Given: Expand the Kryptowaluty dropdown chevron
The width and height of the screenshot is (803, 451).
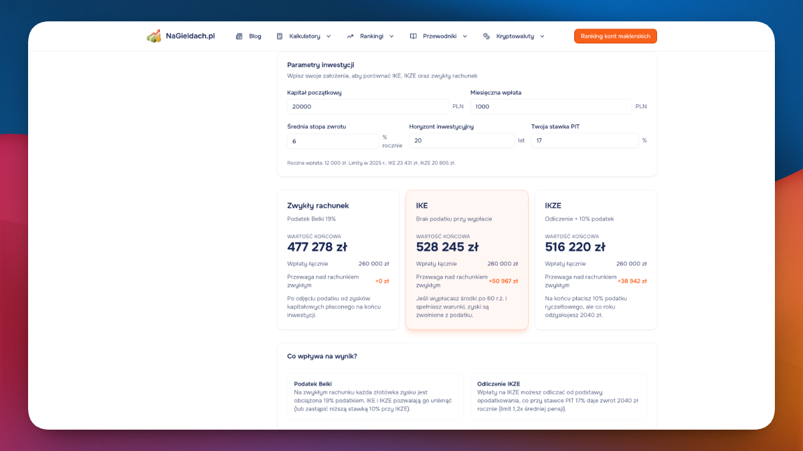Looking at the screenshot, I should (x=542, y=36).
